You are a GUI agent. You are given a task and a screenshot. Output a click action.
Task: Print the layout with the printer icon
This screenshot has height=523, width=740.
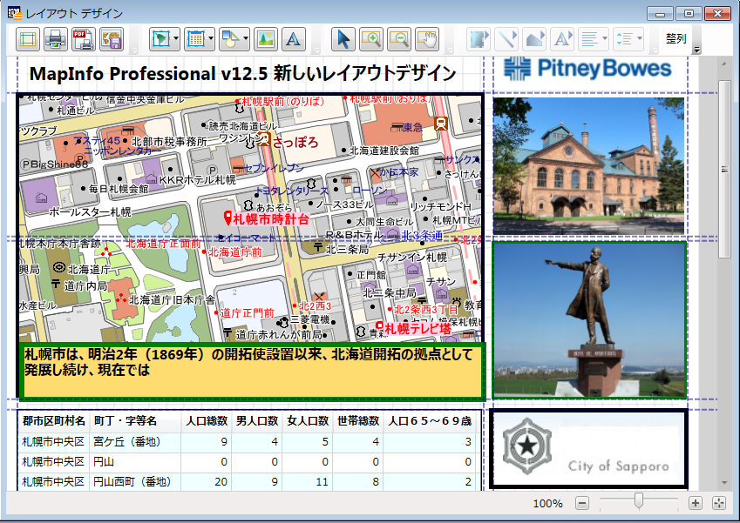click(x=56, y=39)
